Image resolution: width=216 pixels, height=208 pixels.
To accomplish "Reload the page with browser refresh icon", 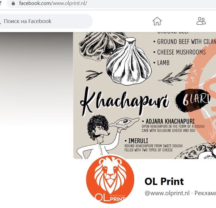I will click(0, 3).
